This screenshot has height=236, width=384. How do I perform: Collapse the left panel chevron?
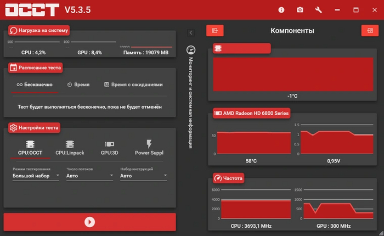tap(191, 32)
